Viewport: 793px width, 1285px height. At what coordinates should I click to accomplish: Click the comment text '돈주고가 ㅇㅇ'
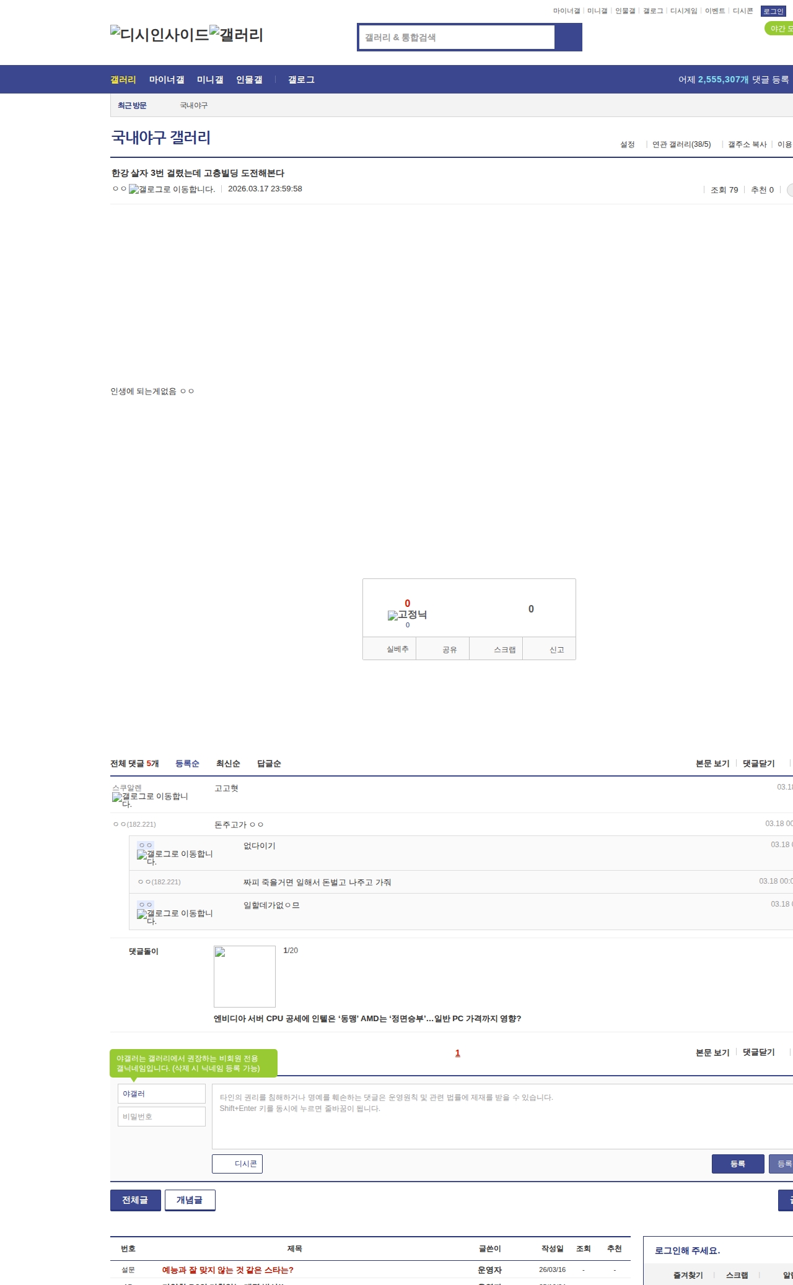pos(239,825)
